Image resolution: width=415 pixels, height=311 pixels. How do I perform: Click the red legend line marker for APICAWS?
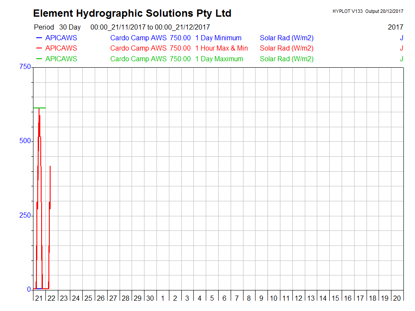pos(39,48)
